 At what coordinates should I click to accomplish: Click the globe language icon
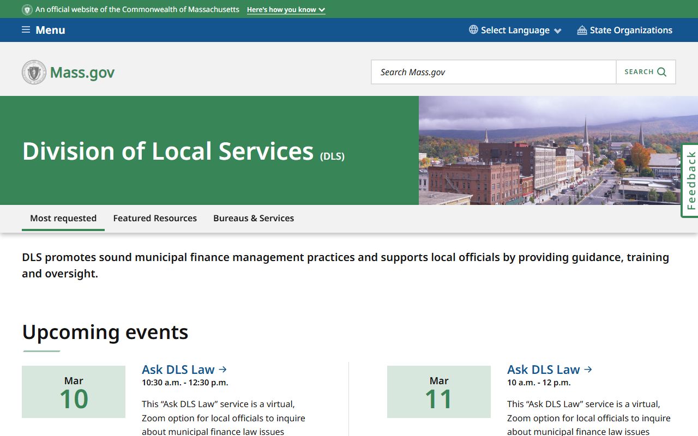click(x=473, y=30)
